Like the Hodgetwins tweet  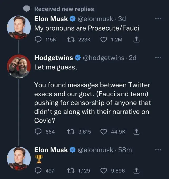click(104, 131)
